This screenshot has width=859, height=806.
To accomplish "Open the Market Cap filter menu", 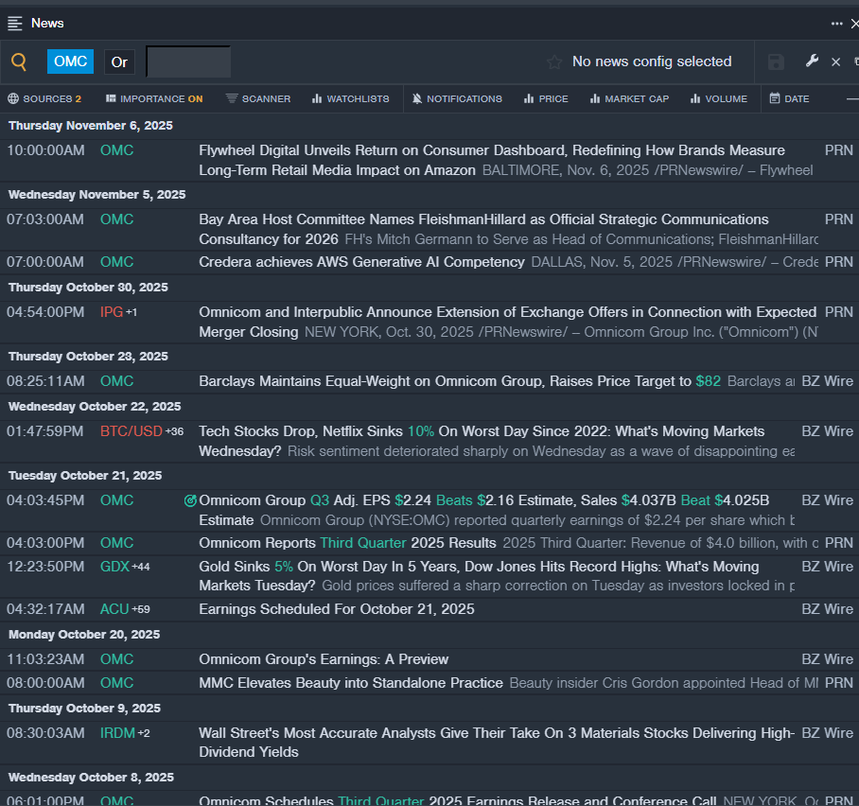I will [x=629, y=98].
